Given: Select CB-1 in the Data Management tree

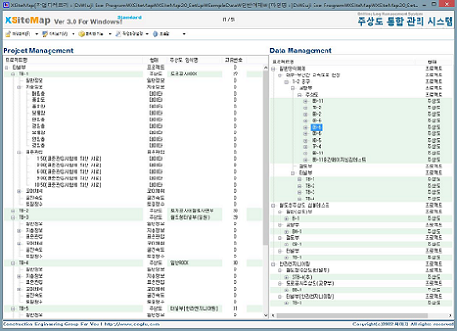Looking at the screenshot, I should click(297, 245).
